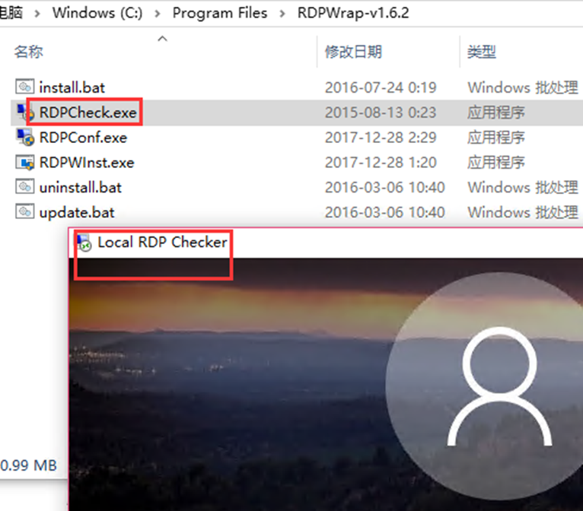The width and height of the screenshot is (583, 511).
Task: Go to Windows (C:) in address bar
Action: 97,13
